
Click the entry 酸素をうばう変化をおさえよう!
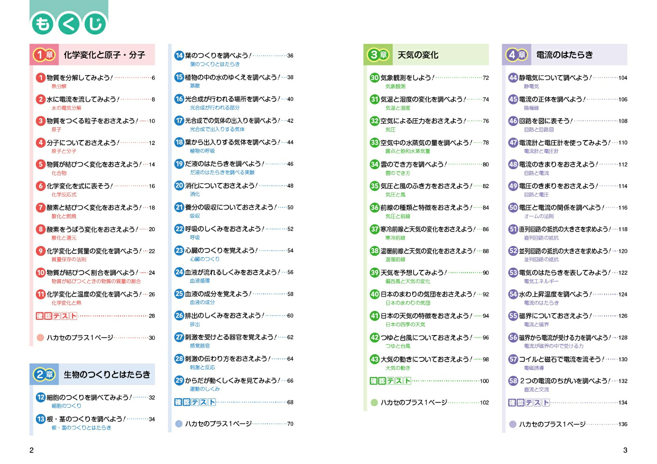pyautogui.click(x=92, y=229)
